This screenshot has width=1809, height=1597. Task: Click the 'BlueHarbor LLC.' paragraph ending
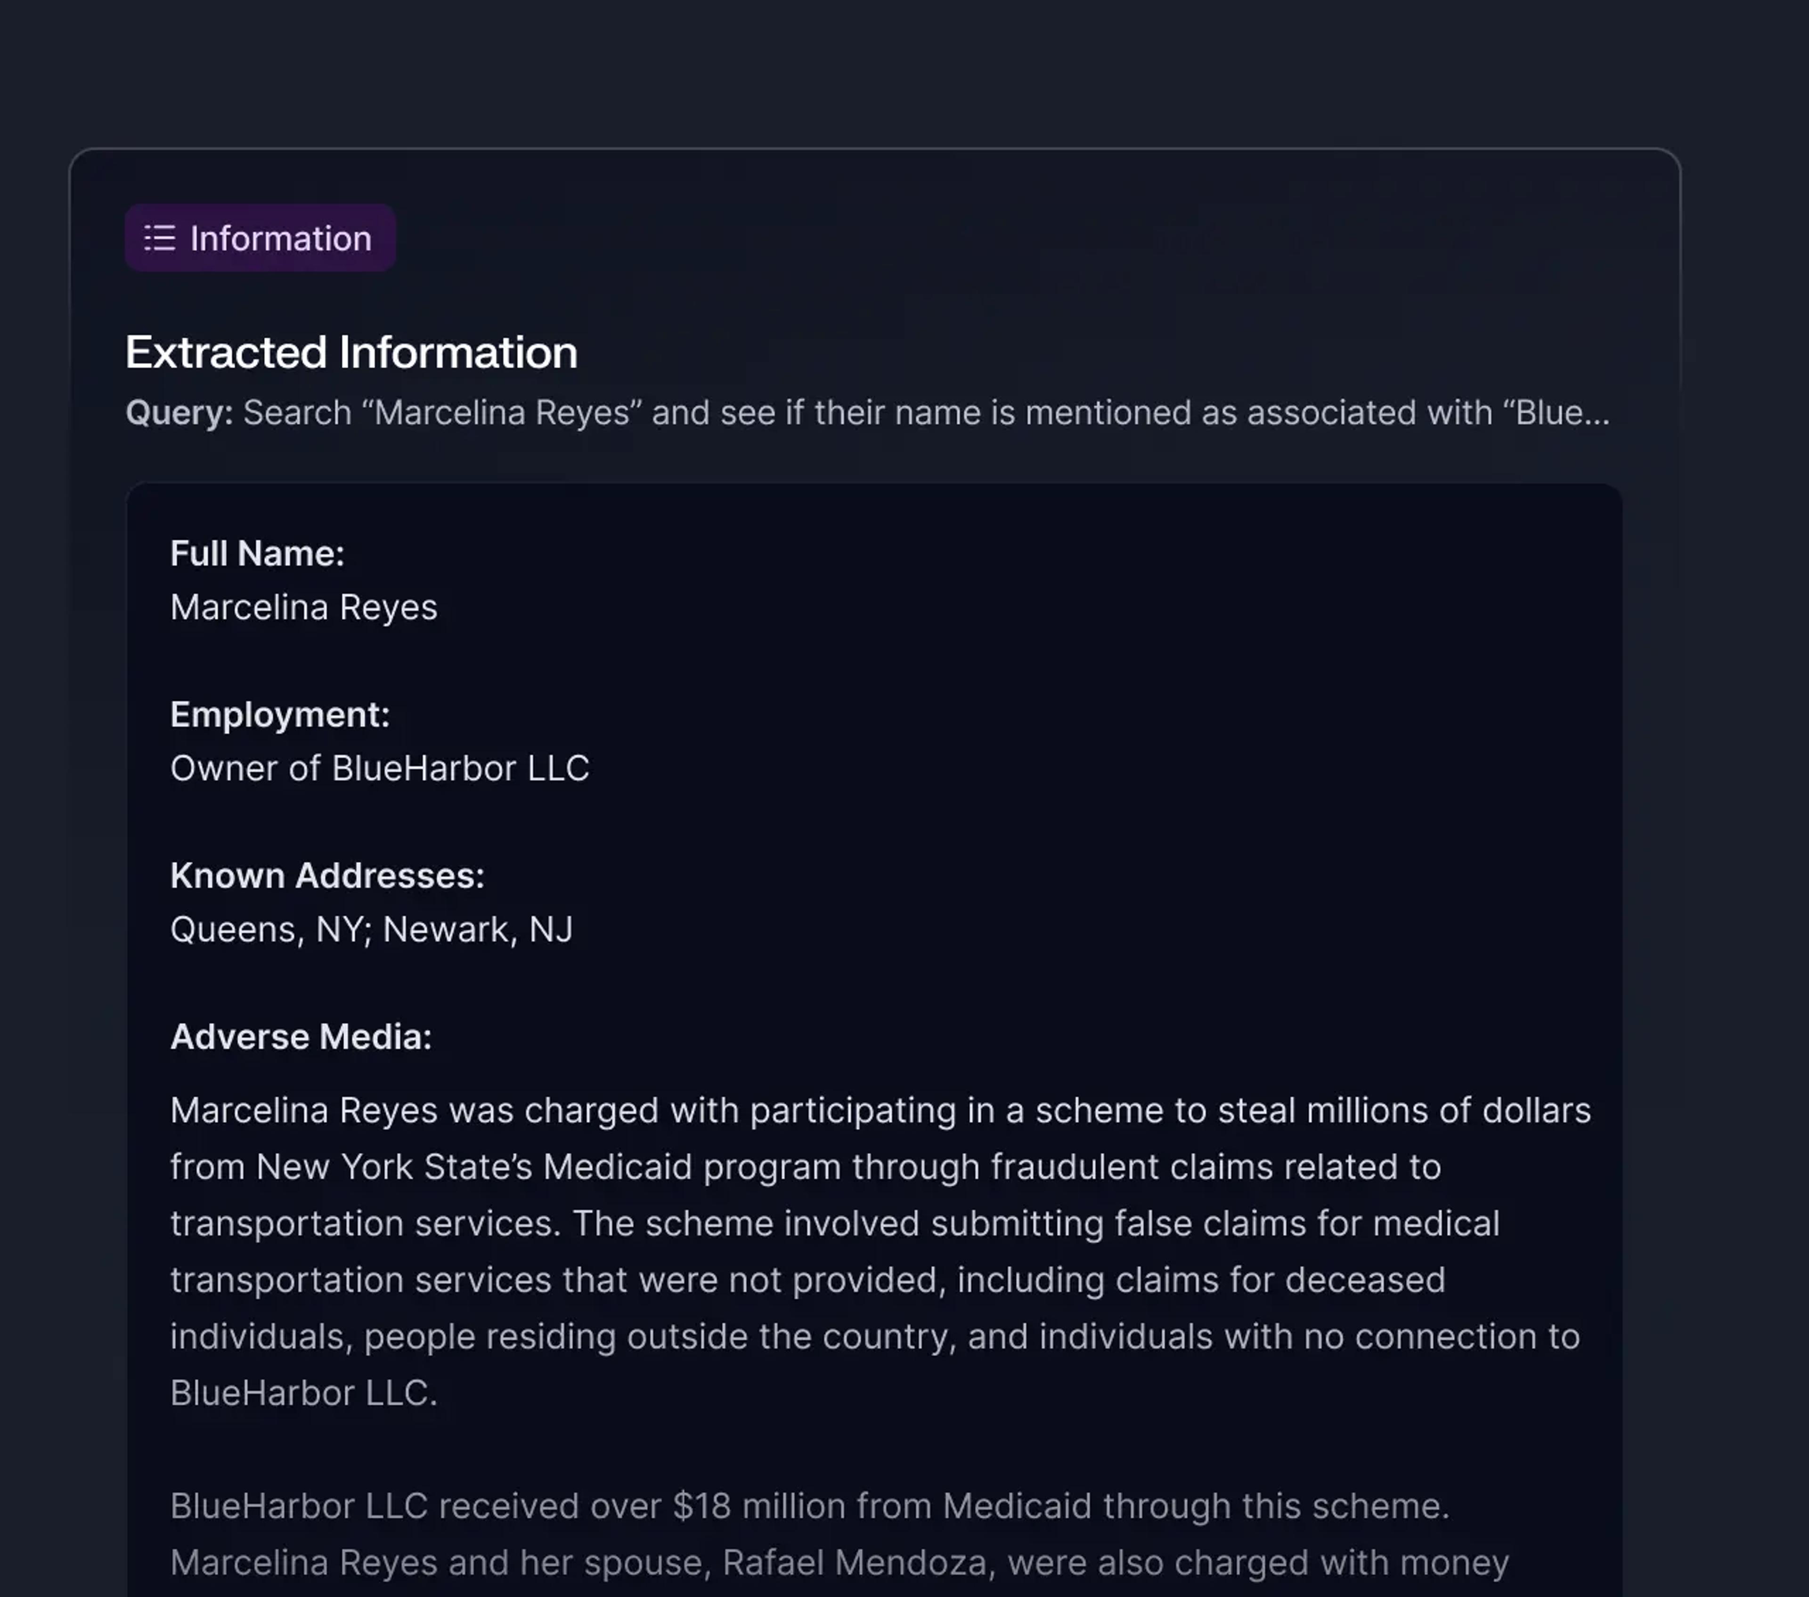(x=303, y=1393)
